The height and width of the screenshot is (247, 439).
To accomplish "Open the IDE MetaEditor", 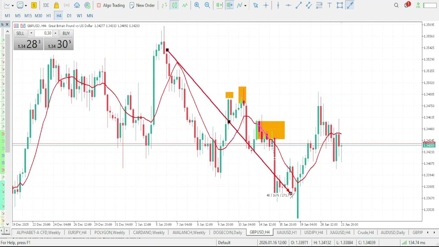I will tap(46, 5).
